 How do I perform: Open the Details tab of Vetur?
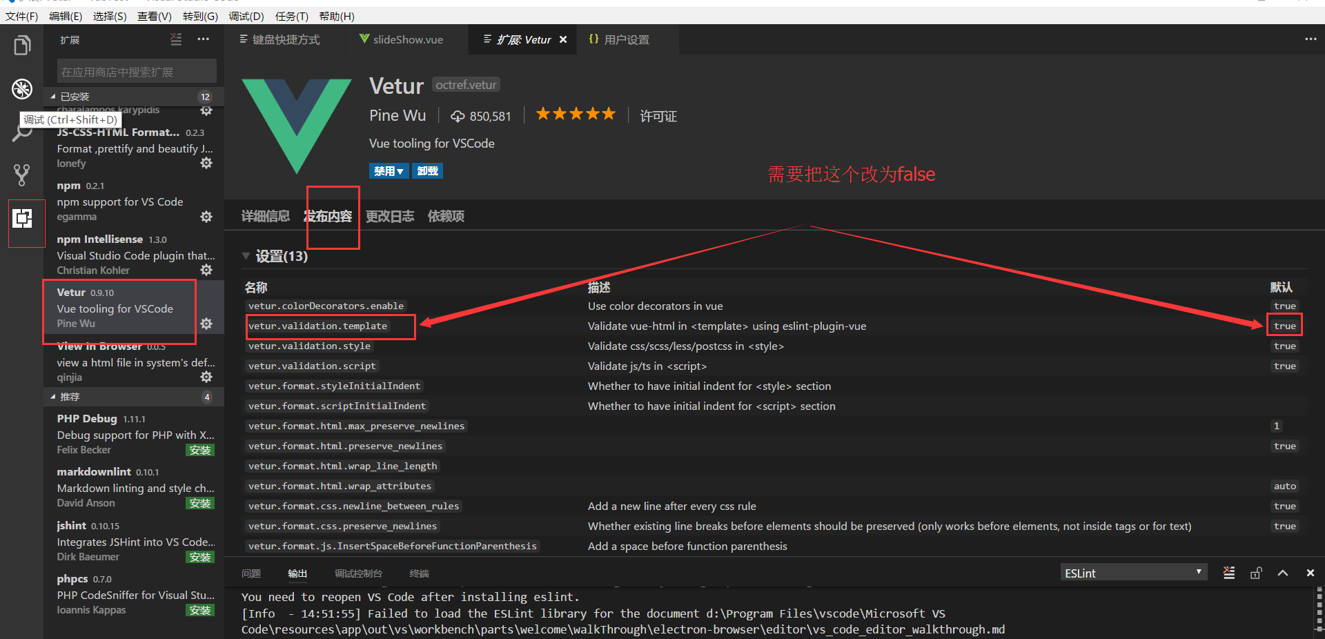pos(266,216)
